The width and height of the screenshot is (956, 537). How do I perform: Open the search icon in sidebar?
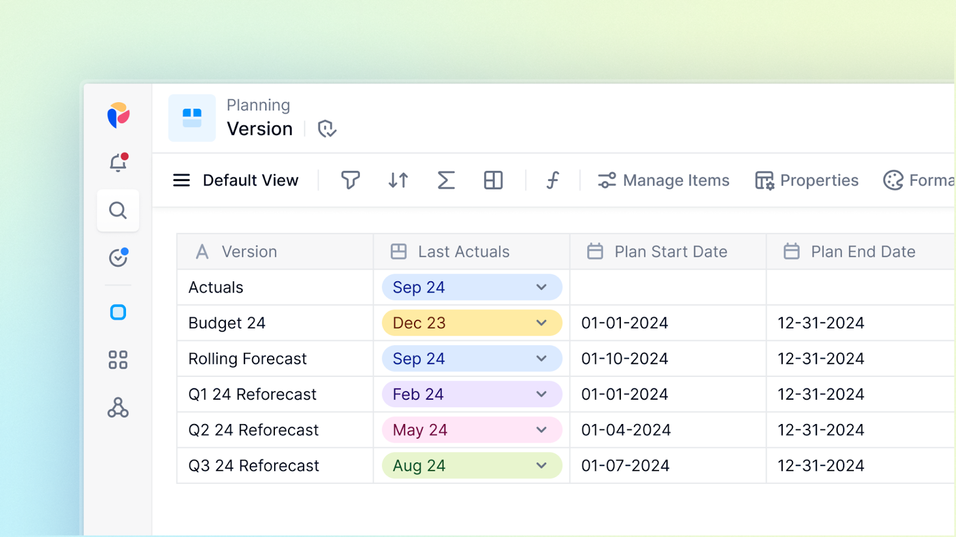pos(118,210)
